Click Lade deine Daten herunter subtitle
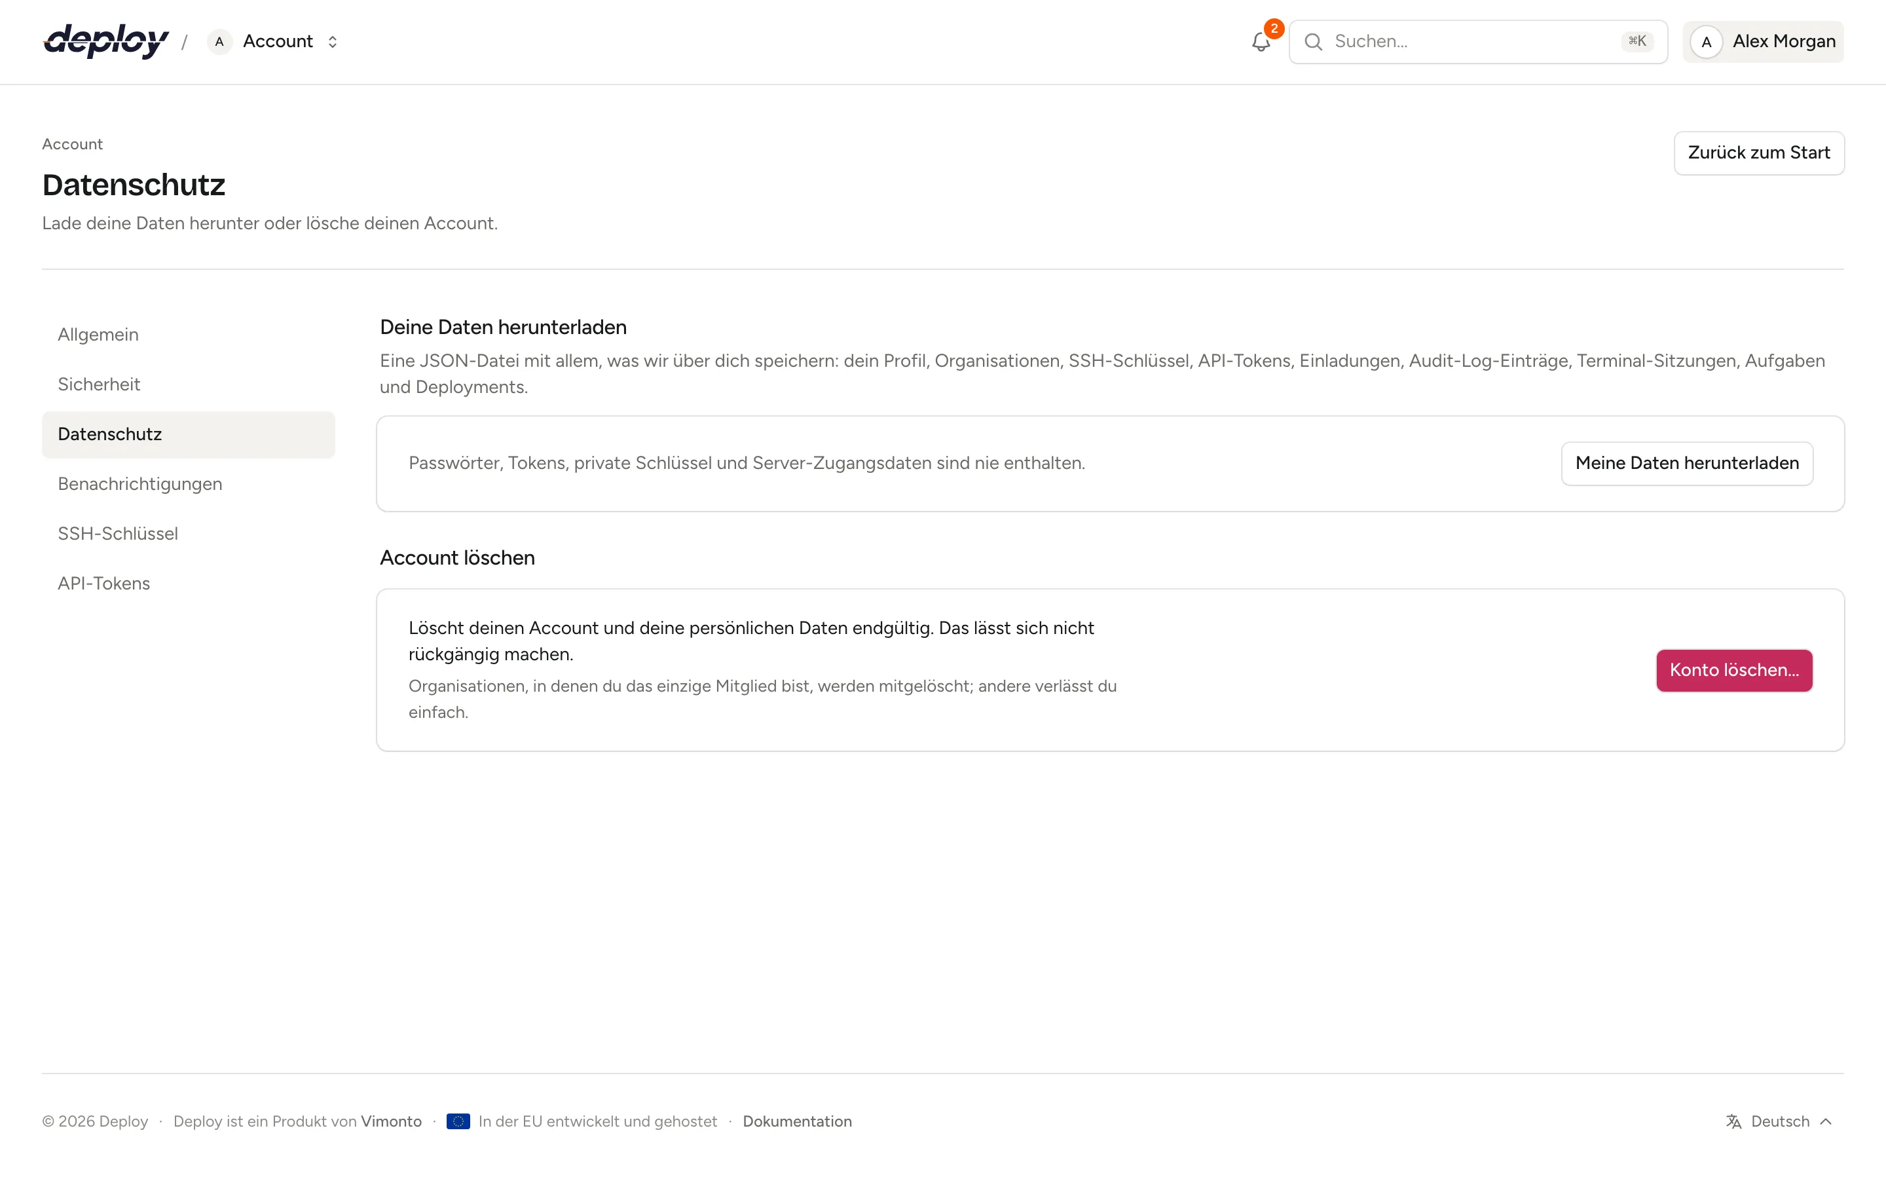This screenshot has width=1886, height=1179. tap(270, 224)
